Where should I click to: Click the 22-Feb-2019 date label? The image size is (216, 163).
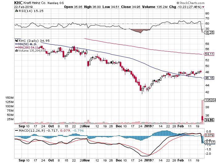click(x=23, y=7)
